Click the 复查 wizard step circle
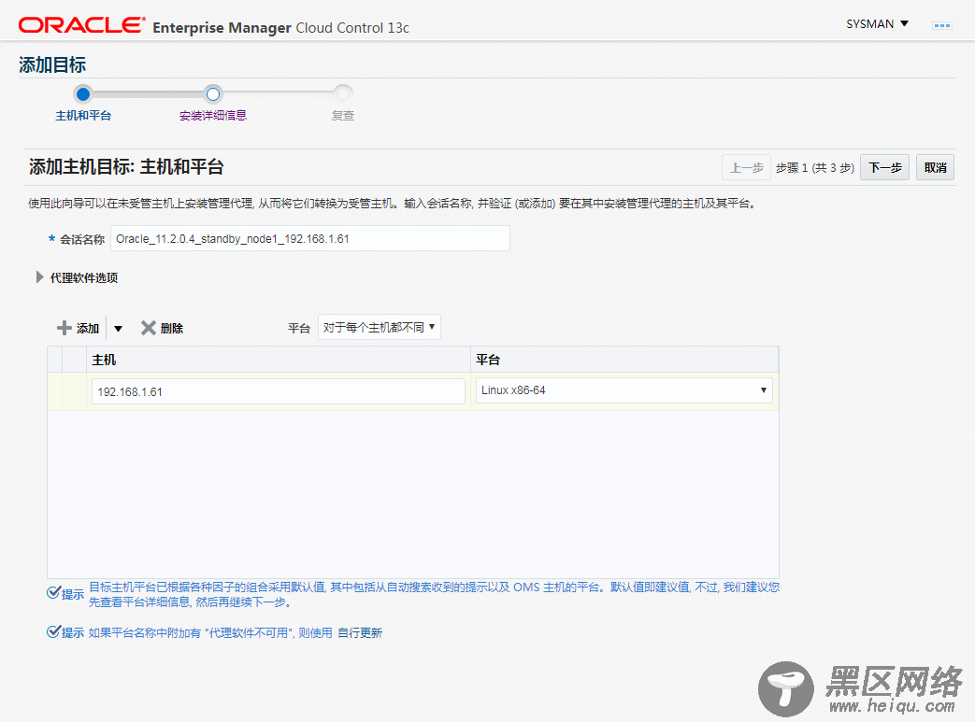Screen dimensions: 975x722 343,94
